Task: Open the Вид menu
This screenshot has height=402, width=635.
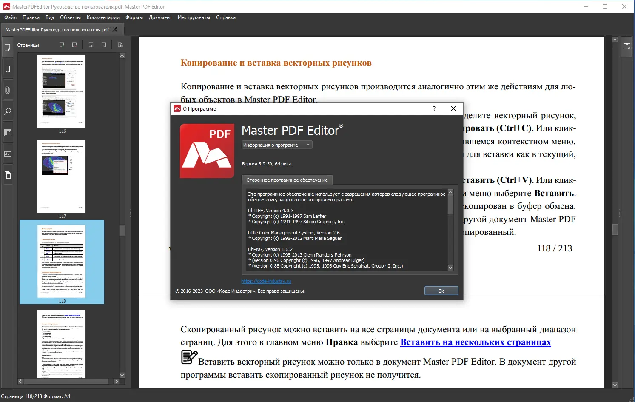Action: tap(50, 17)
